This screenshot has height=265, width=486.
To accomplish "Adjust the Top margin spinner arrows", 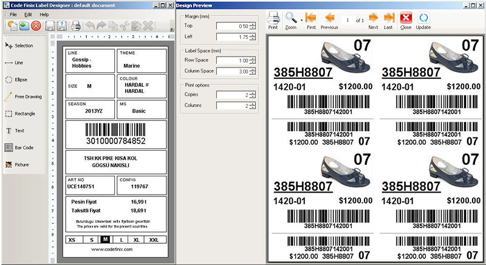I will click(x=253, y=26).
